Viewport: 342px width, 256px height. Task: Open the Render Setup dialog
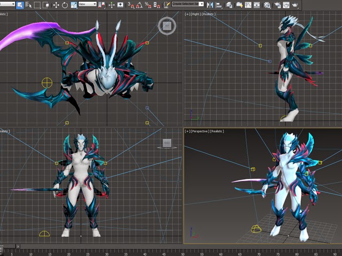pos(277,5)
